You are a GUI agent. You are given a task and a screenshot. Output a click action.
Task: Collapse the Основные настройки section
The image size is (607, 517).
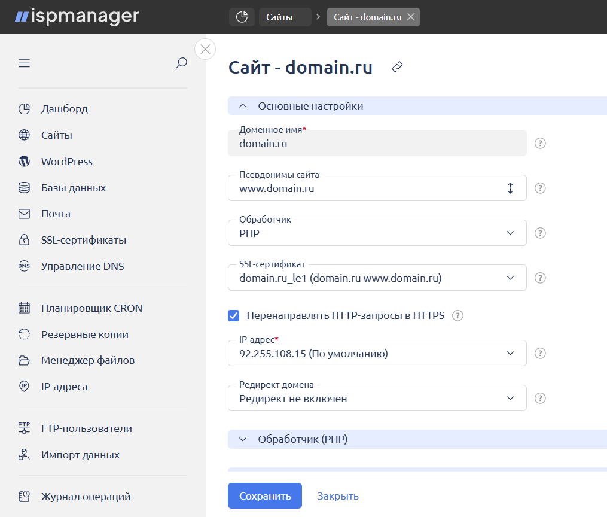[x=310, y=106]
